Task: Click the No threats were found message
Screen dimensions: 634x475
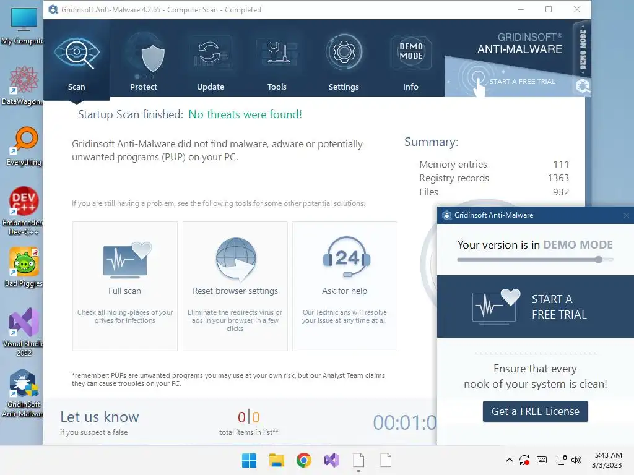Action: point(245,114)
